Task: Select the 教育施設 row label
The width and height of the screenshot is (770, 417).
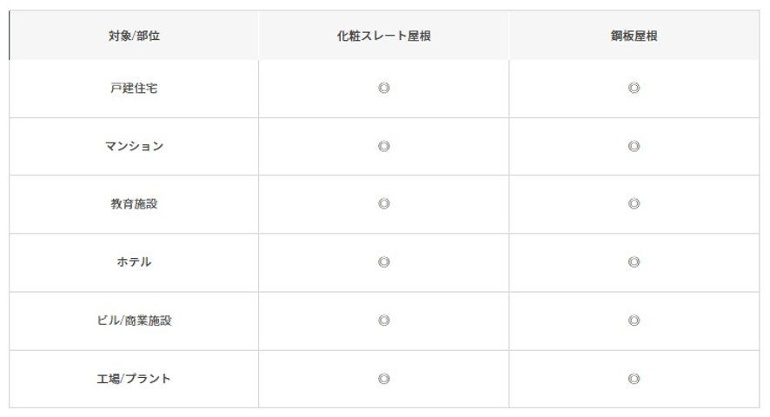Action: 134,204
